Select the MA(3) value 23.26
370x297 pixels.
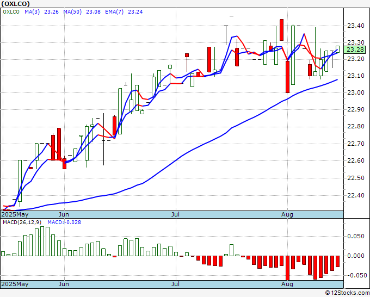coord(51,12)
